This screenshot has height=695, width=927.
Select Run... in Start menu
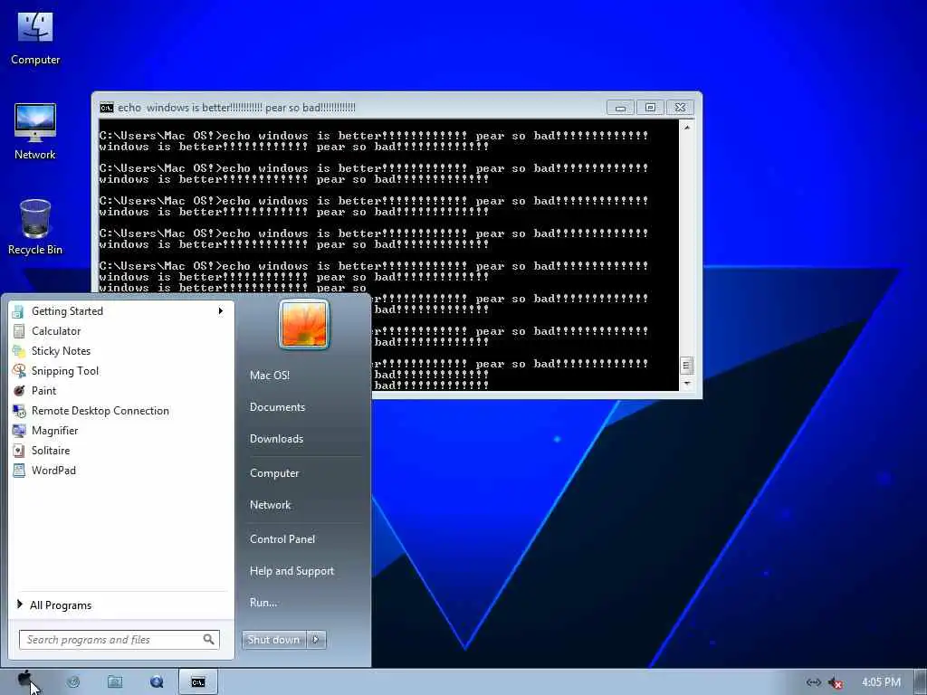pos(263,603)
